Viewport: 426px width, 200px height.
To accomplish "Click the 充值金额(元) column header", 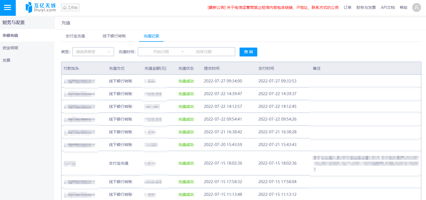I will [x=155, y=68].
